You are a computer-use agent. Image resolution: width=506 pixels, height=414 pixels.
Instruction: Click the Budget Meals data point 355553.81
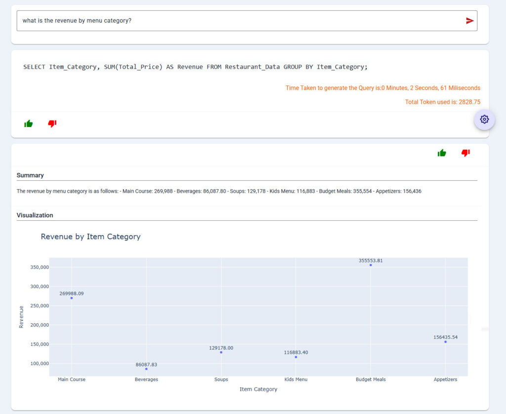click(x=371, y=265)
